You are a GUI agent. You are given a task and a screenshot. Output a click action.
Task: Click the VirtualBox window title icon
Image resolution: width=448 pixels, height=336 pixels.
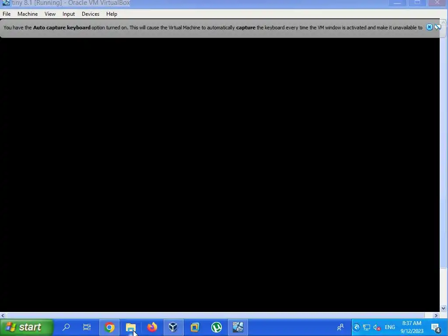6,3
